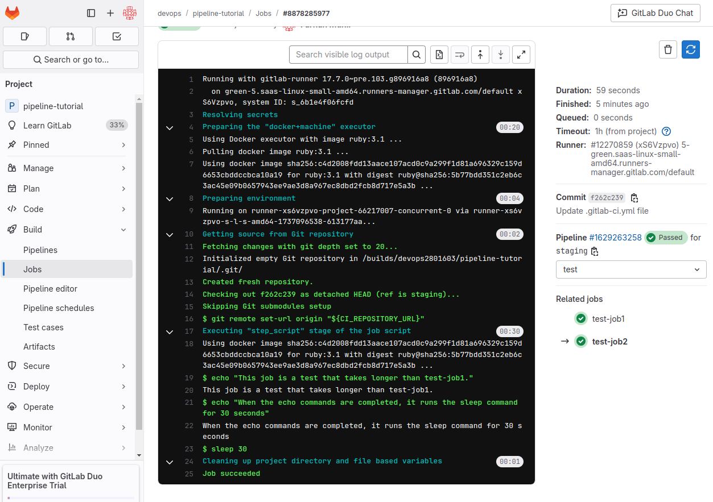Collapse the Build sidebar menu
The height and width of the screenshot is (502, 713).
pos(68,230)
